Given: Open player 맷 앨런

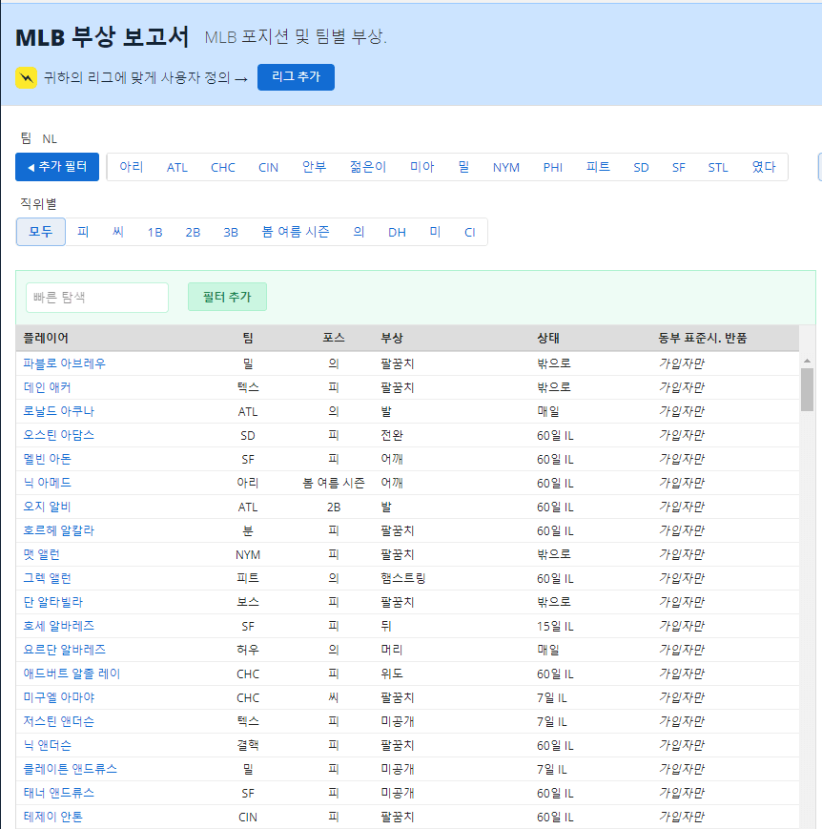Looking at the screenshot, I should pyautogui.click(x=41, y=554).
